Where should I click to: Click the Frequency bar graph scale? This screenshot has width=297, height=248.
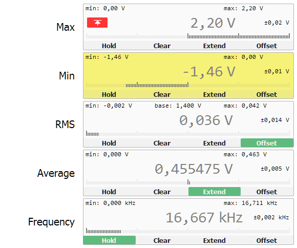point(188,231)
